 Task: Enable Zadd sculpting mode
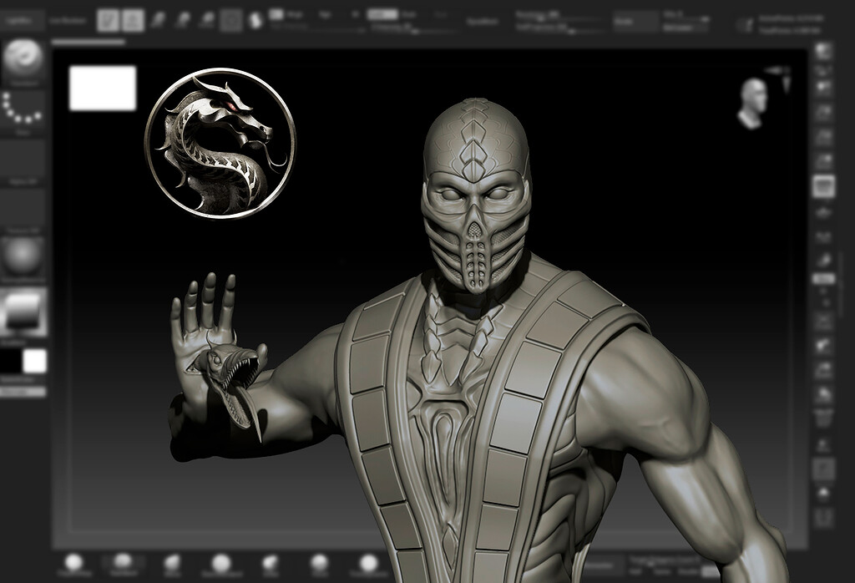point(382,13)
